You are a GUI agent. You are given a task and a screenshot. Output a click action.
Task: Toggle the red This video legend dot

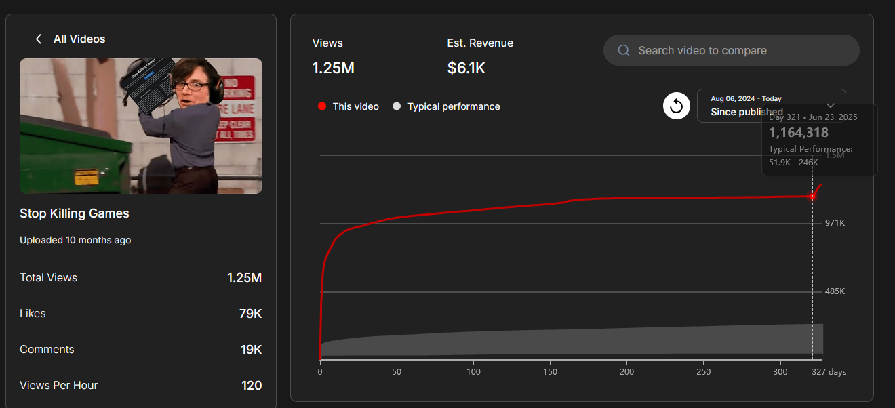[x=322, y=106]
